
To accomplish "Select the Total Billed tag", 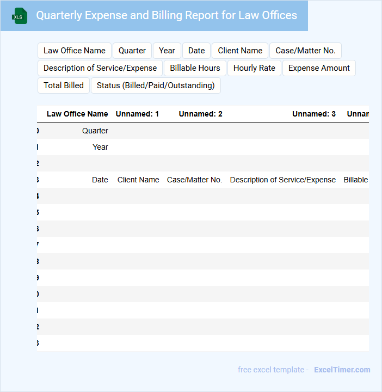I will pos(64,85).
